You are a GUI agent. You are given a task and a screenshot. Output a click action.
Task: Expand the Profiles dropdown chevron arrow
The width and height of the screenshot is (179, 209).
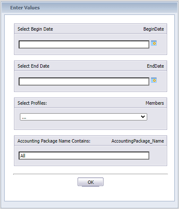click(x=143, y=117)
